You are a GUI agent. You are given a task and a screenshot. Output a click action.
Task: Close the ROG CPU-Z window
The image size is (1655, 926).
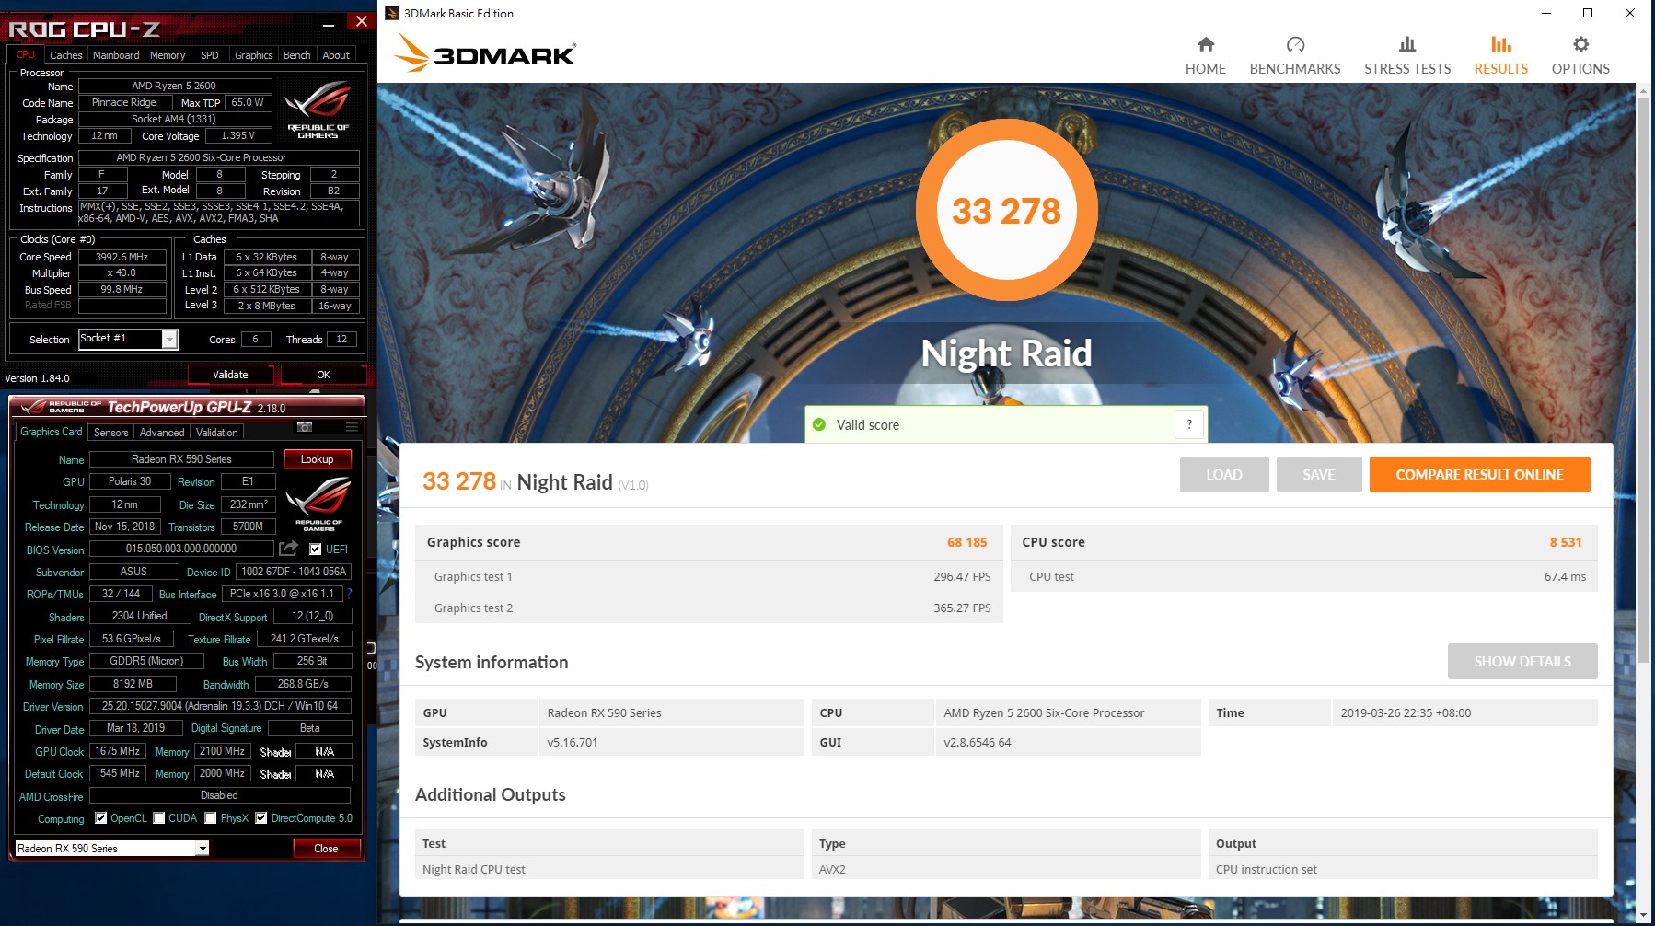point(361,21)
